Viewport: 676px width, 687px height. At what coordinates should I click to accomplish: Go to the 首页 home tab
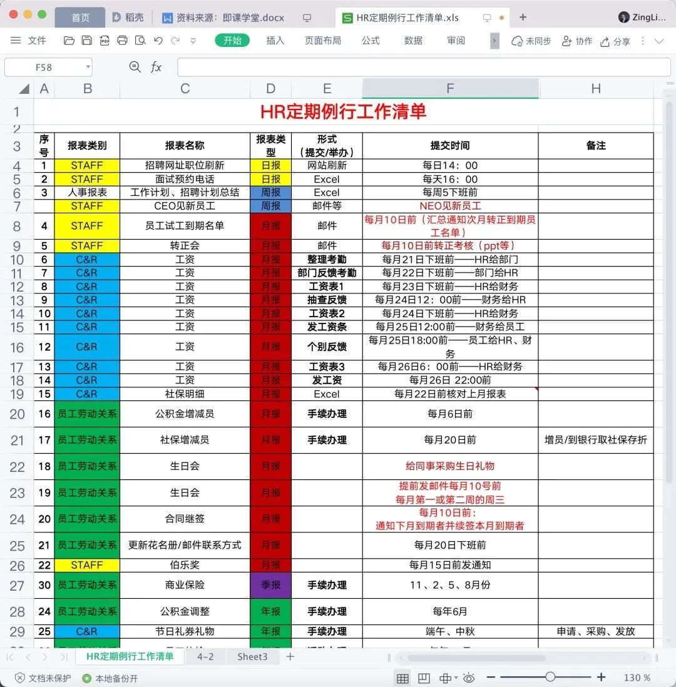click(x=80, y=18)
